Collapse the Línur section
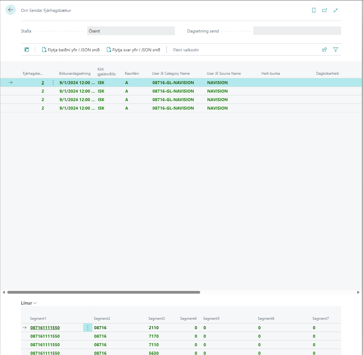 (29, 303)
